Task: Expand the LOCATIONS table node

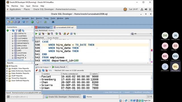Action: click(13, 53)
